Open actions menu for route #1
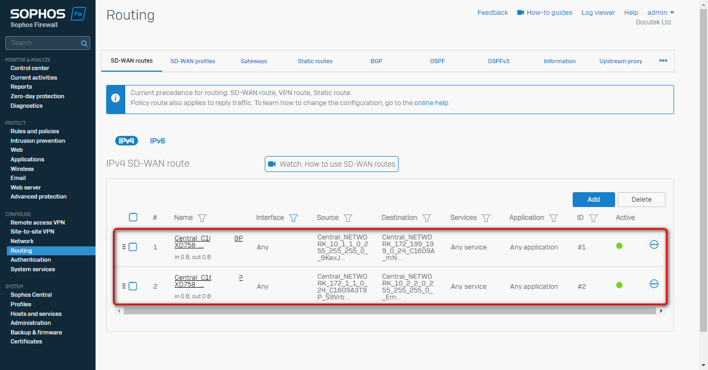Image resolution: width=708 pixels, height=370 pixels. click(654, 245)
